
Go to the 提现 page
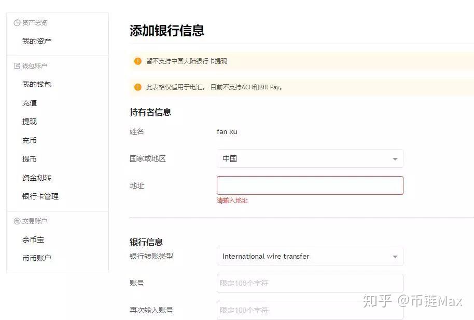point(30,122)
